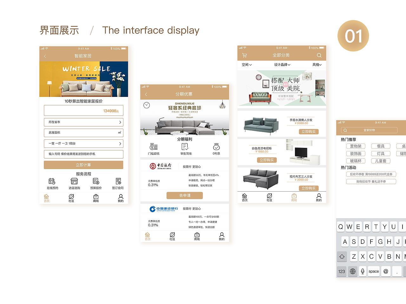Image resolution: width=406 pixels, height=304 pixels.
Task: Open 所在省市 selector
Action: click(83, 122)
